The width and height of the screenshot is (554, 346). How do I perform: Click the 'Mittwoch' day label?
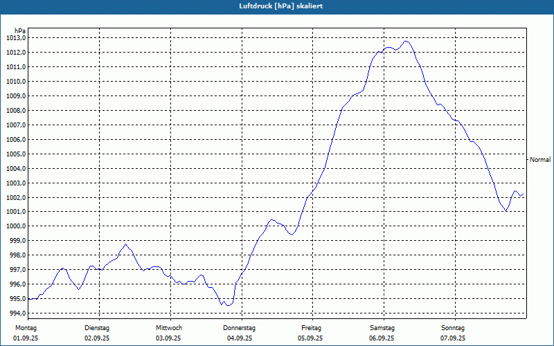point(169,328)
